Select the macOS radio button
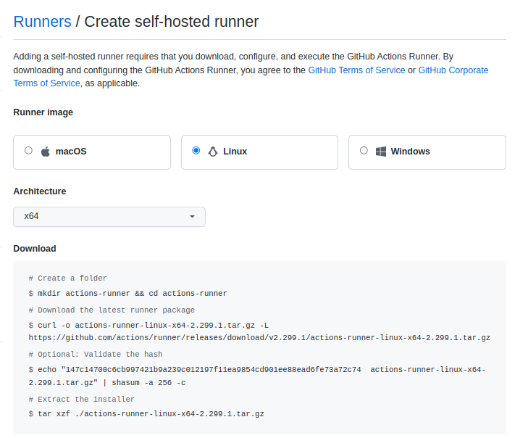528x438 pixels. click(29, 150)
